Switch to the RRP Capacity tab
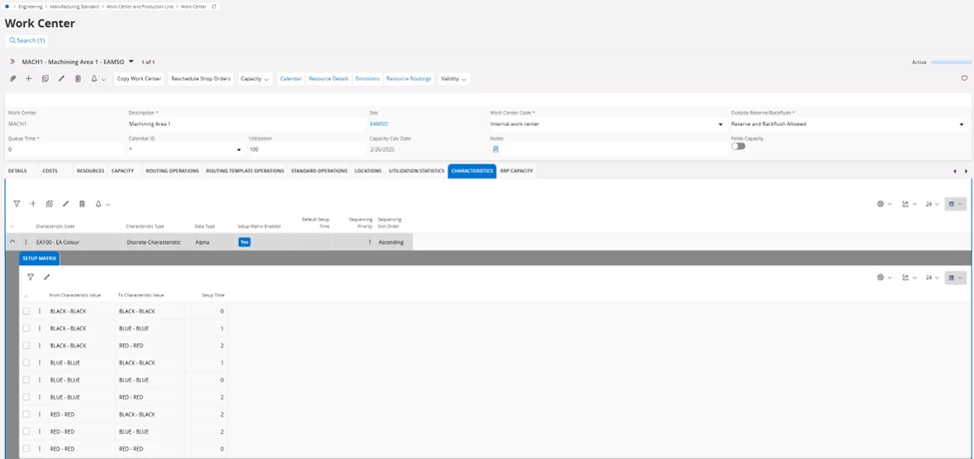The image size is (974, 459). [516, 171]
